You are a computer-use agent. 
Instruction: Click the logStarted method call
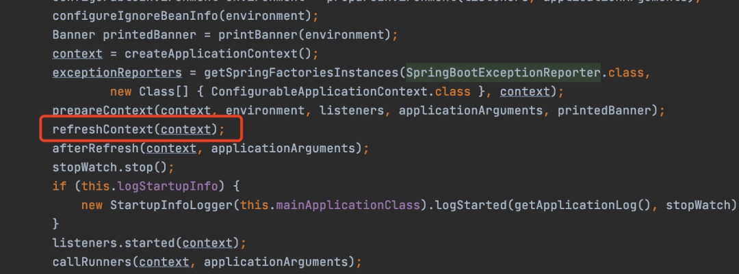(x=471, y=205)
